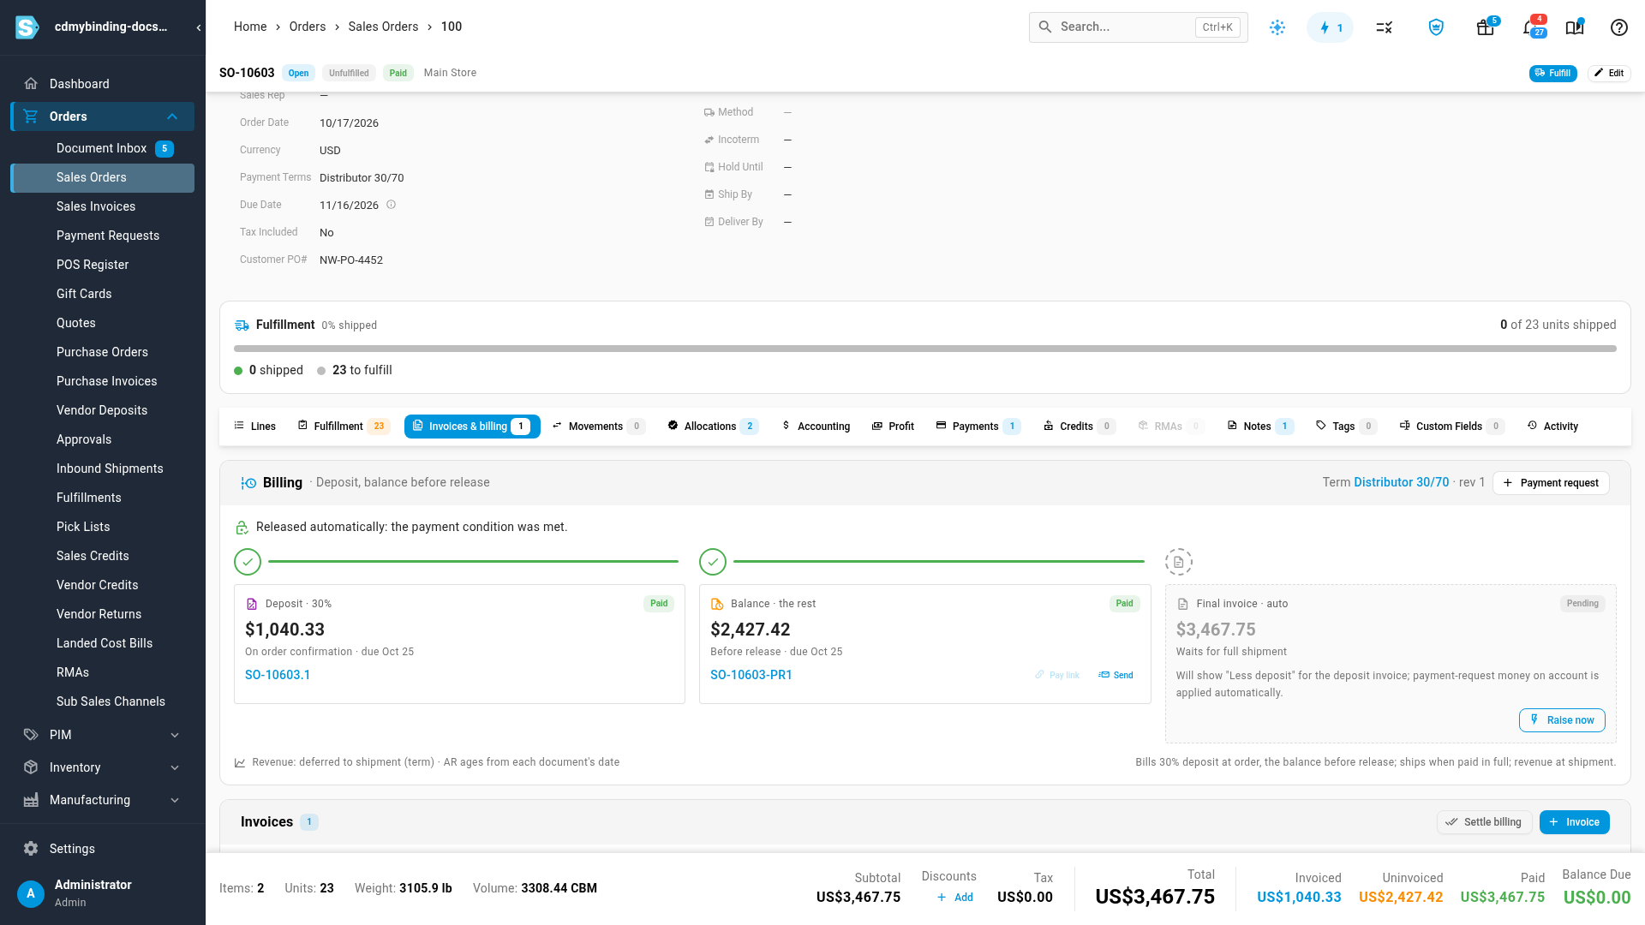
Task: Collapse the sidebar with the chevron arrow
Action: coord(199,27)
